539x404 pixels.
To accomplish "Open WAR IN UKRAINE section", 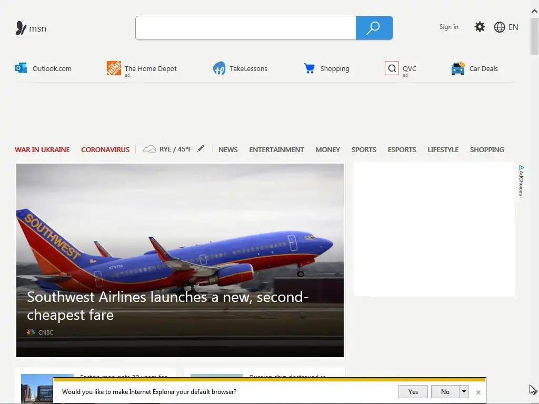I will click(x=42, y=150).
